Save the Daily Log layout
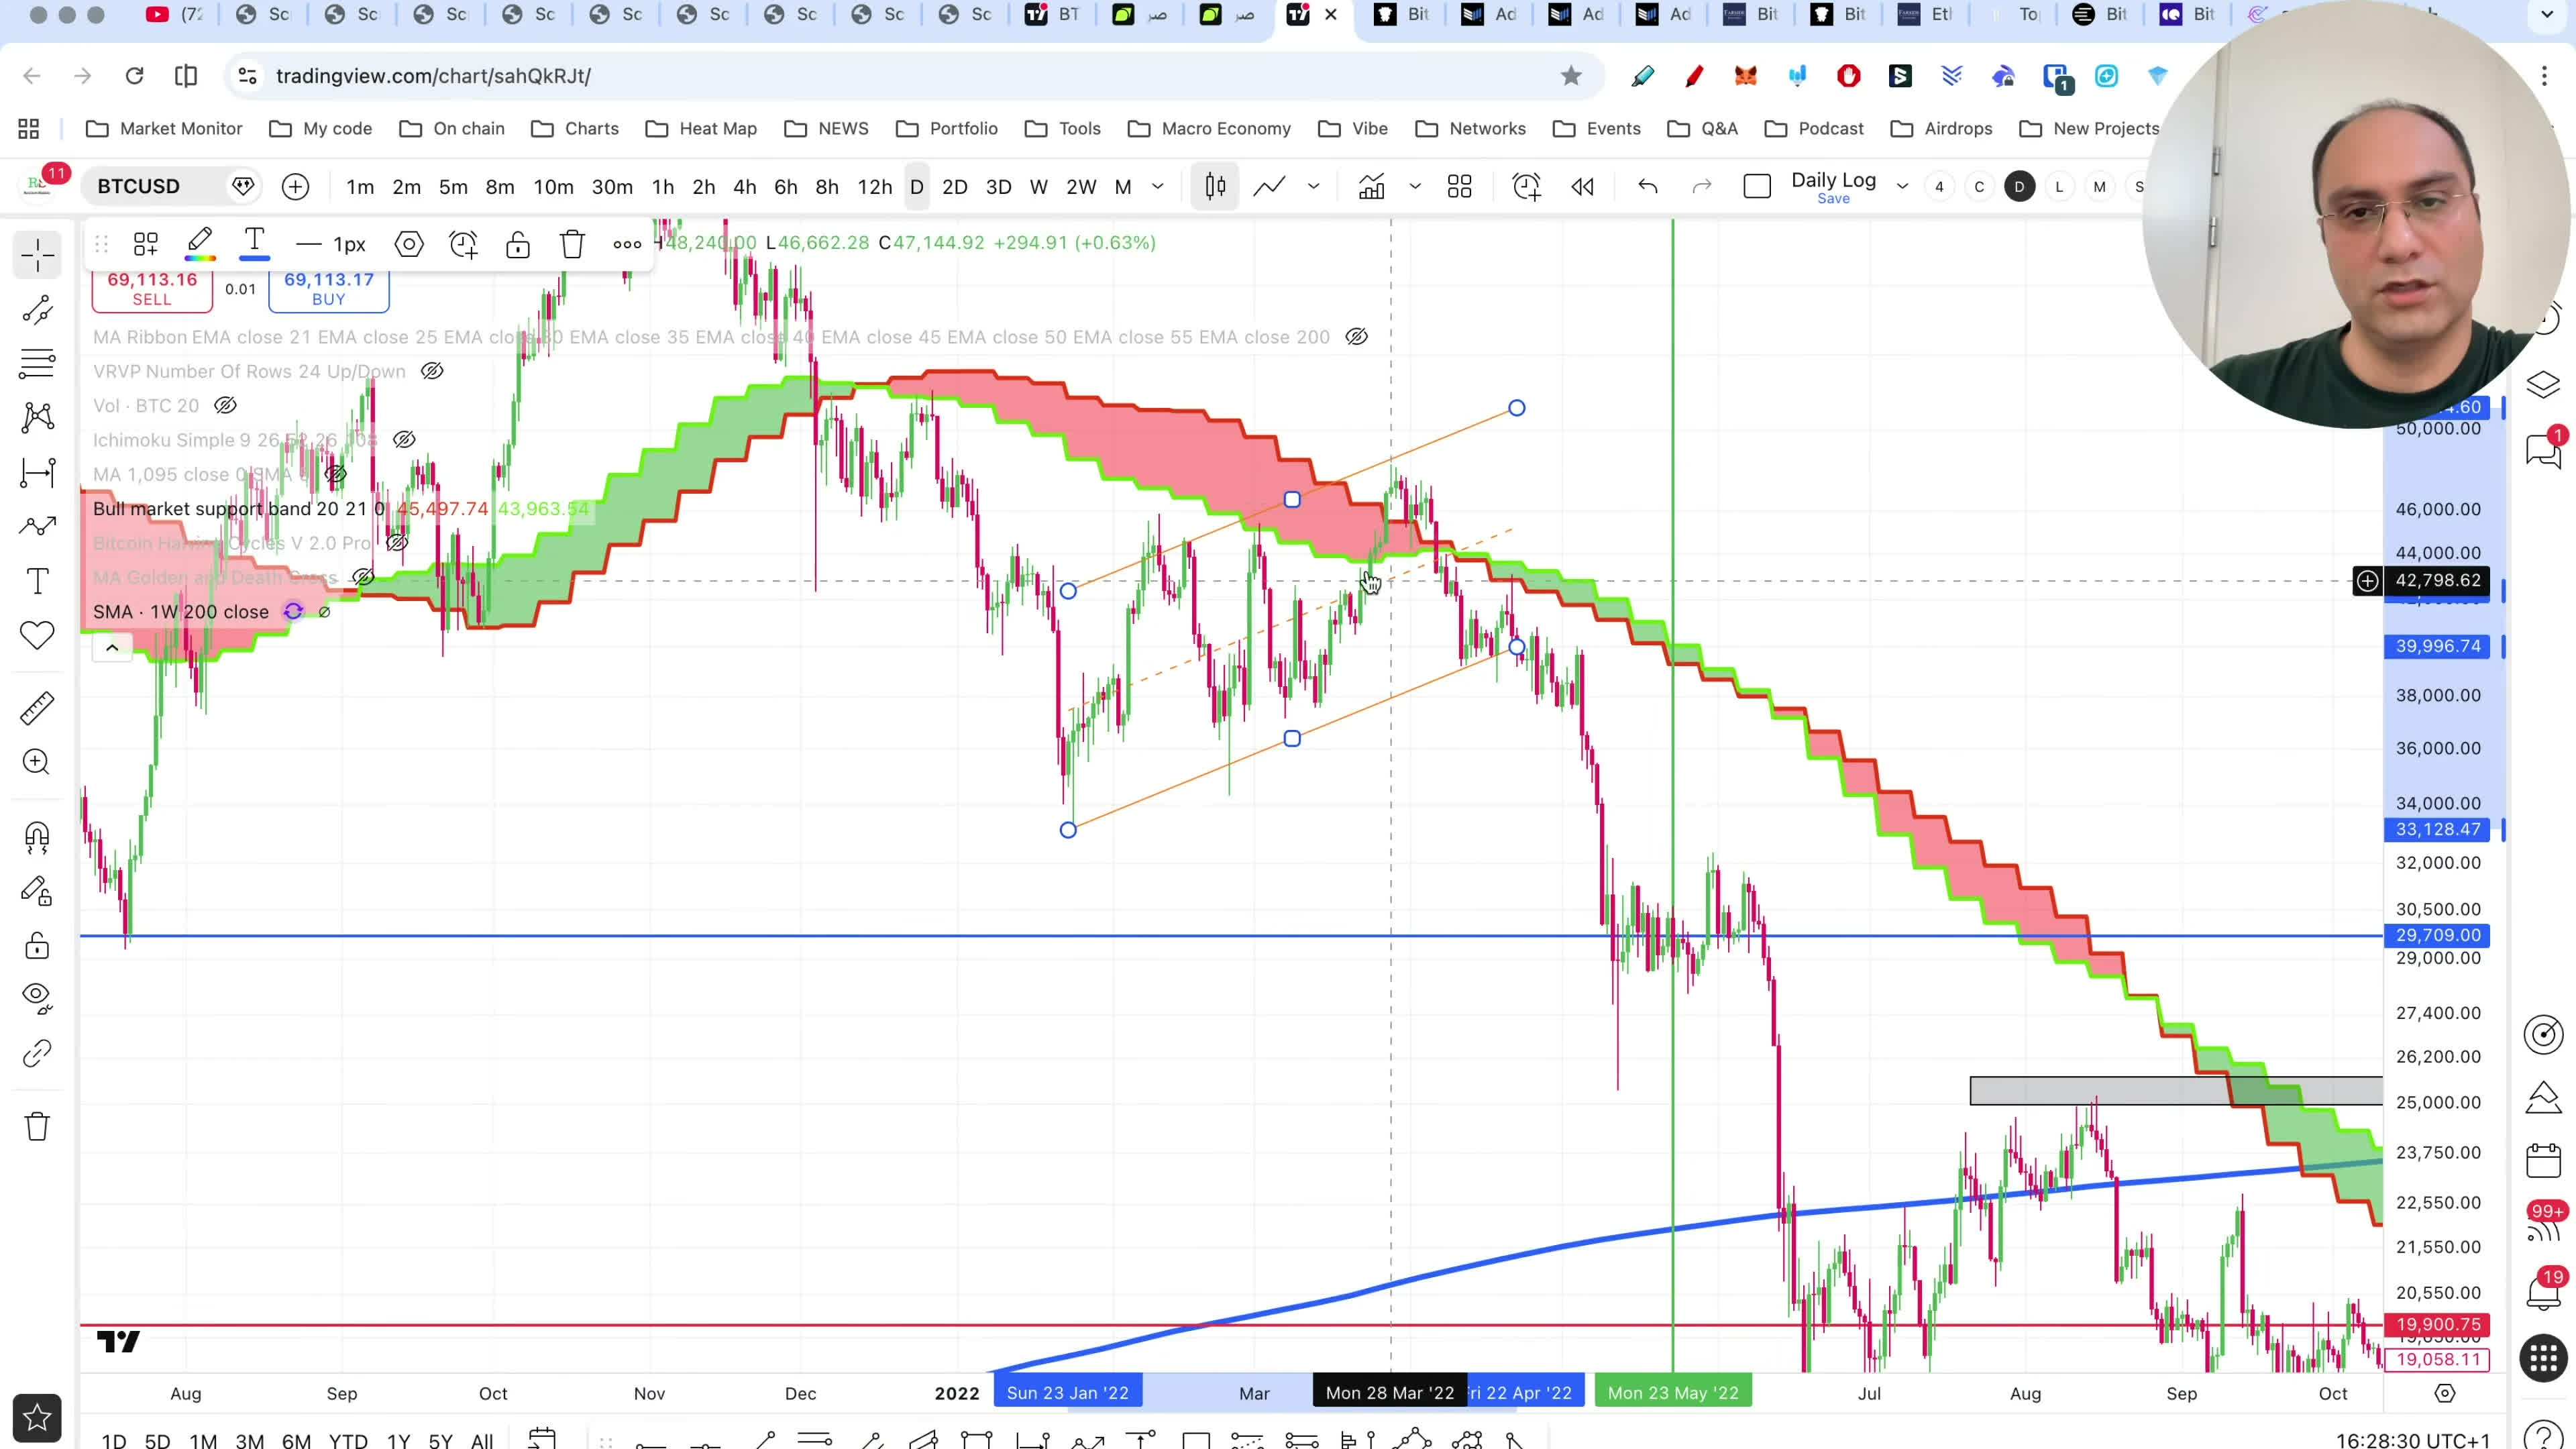Screen dimensions: 2576x1449 (1833, 199)
